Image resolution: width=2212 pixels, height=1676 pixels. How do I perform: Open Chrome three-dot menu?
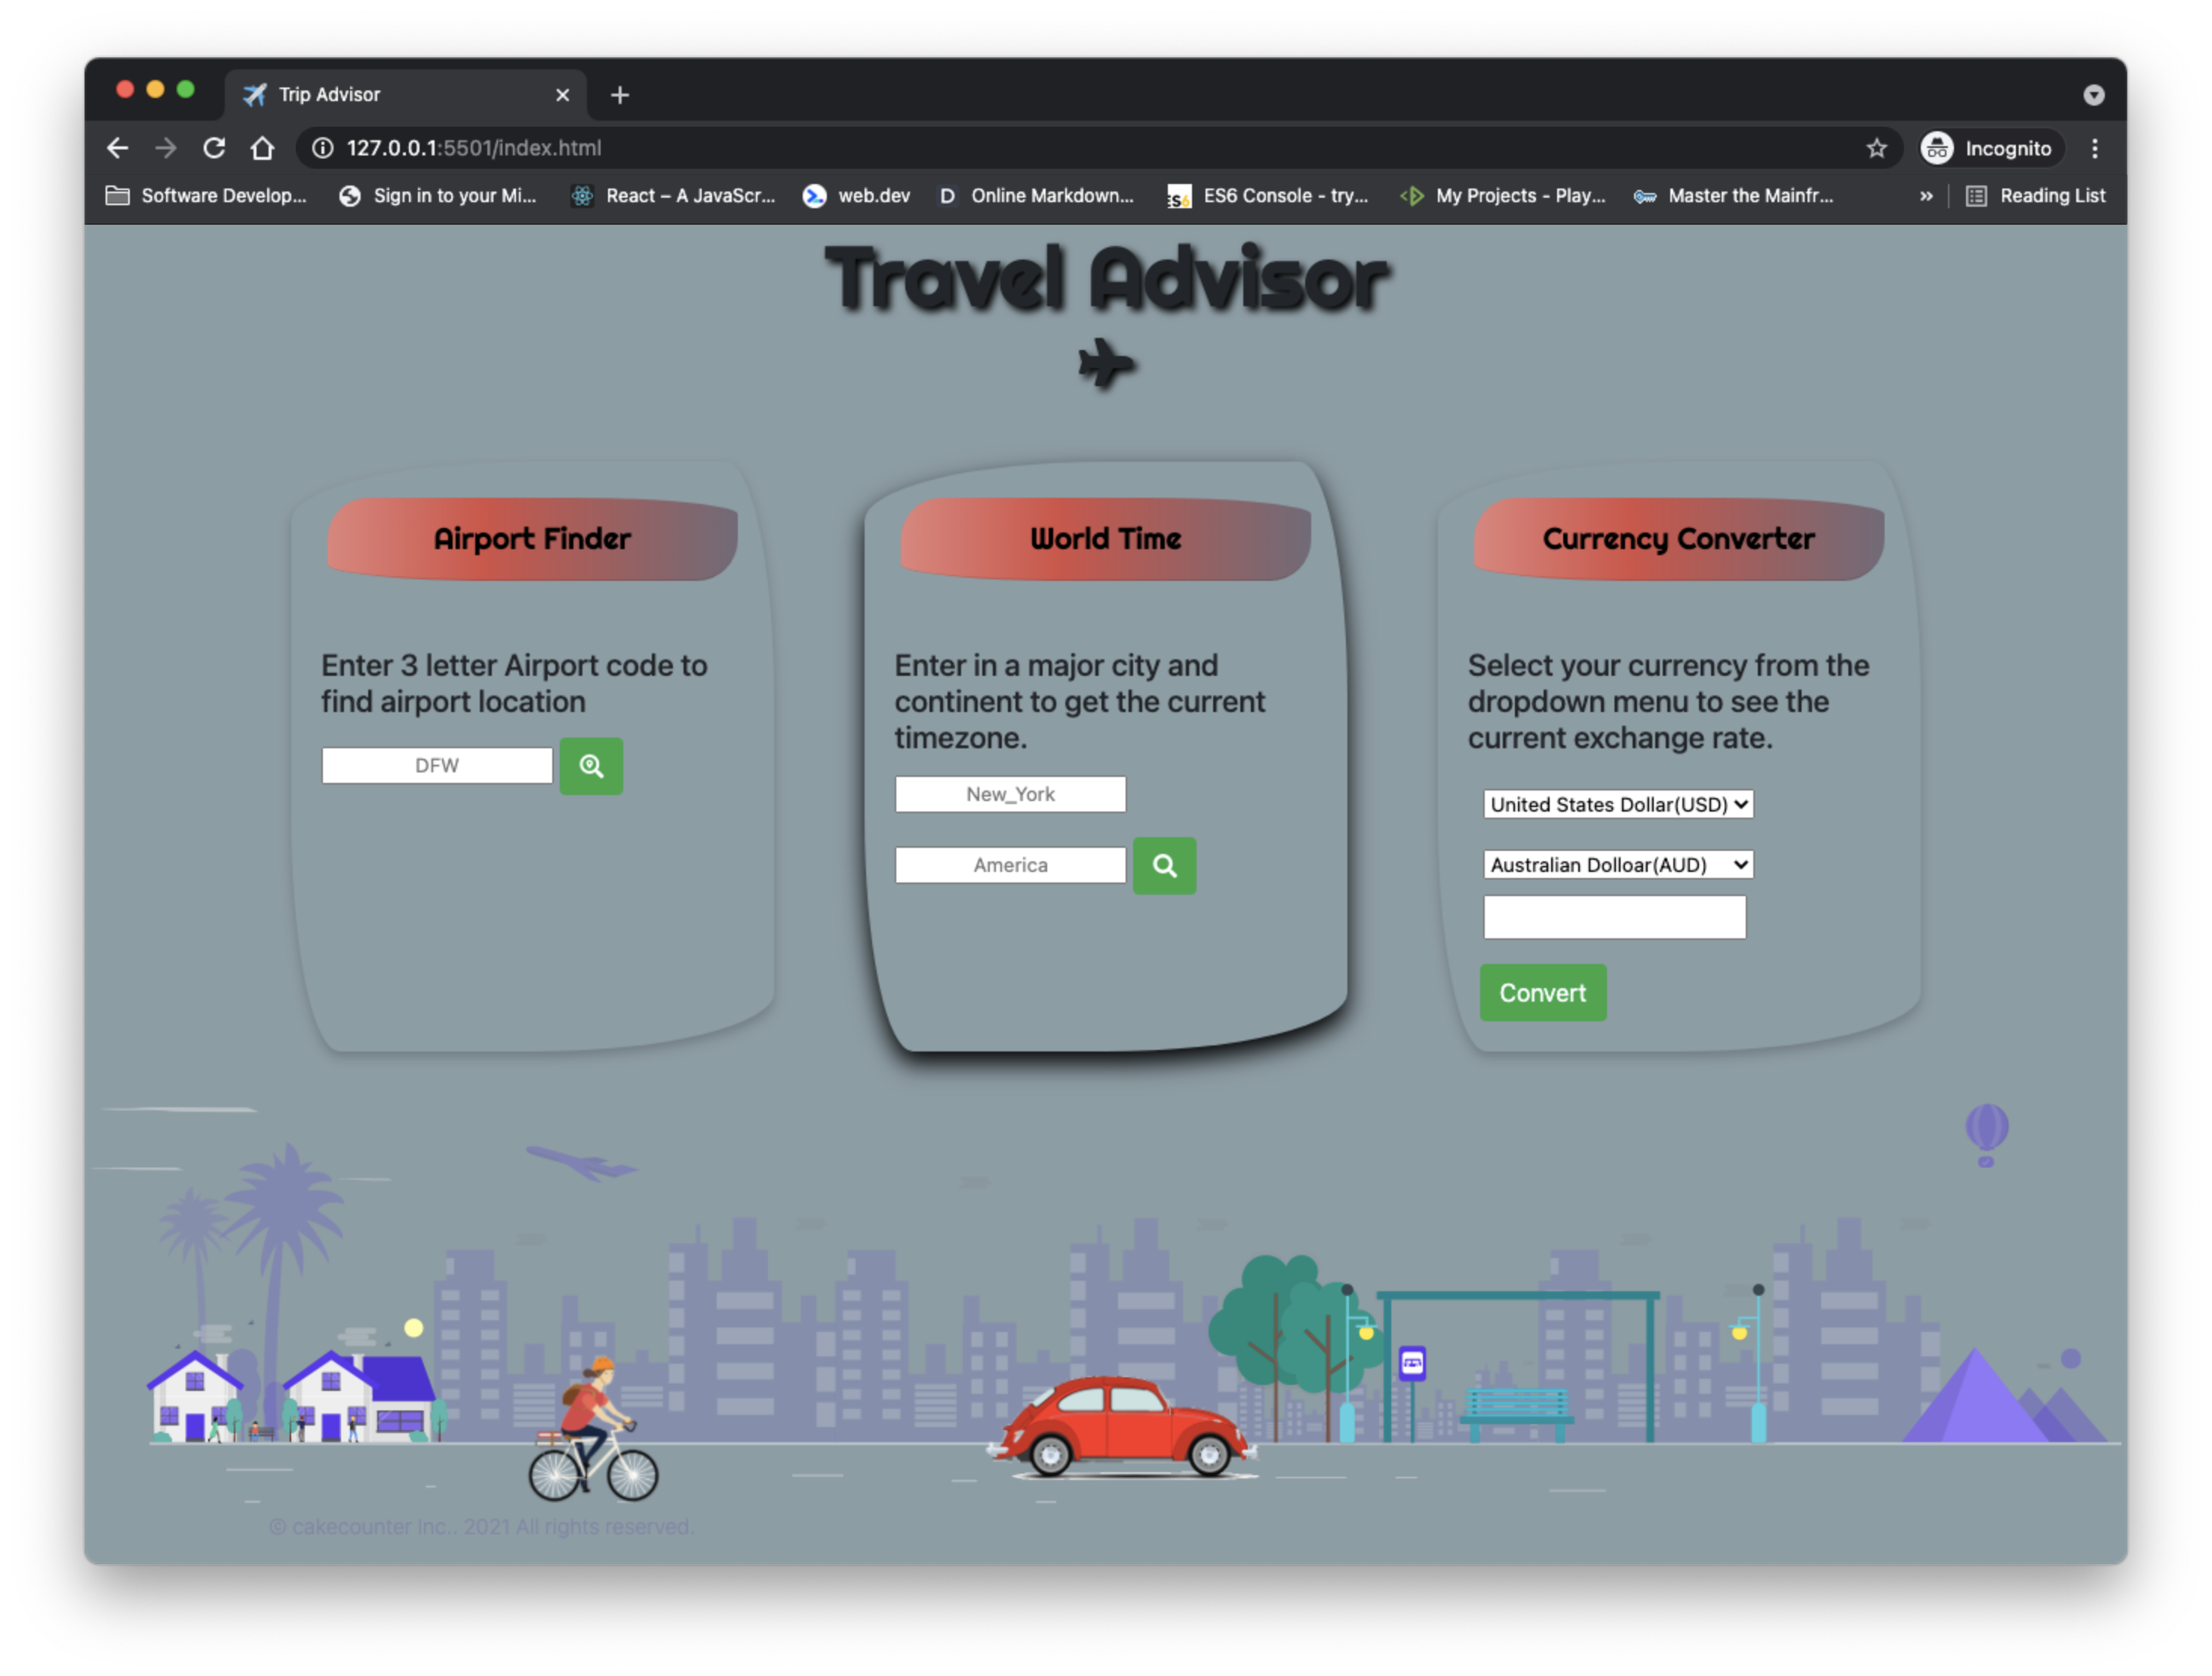coord(2094,148)
